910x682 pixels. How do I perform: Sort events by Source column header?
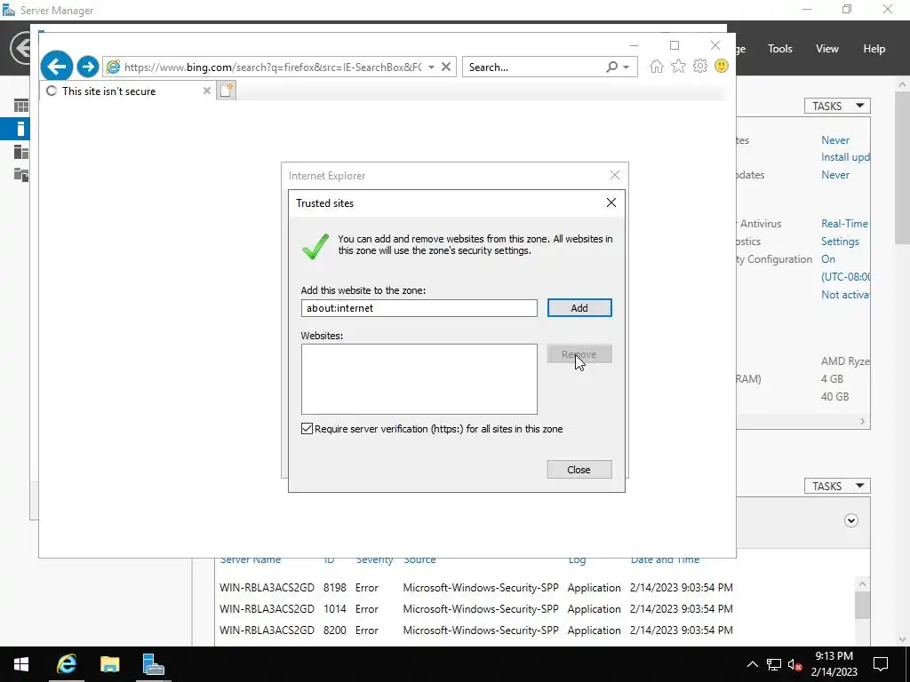point(419,559)
